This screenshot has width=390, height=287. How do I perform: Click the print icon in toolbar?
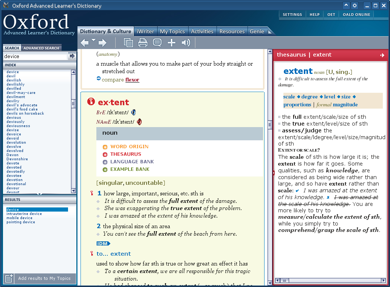pyautogui.click(x=143, y=43)
